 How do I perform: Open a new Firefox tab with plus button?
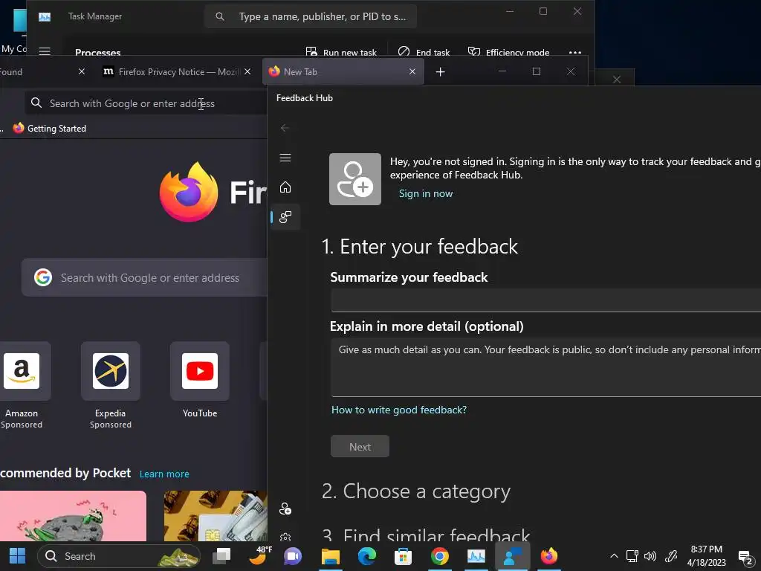tap(440, 72)
